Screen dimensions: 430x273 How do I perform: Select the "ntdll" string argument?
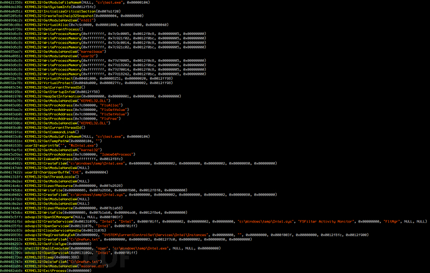pos(87,21)
